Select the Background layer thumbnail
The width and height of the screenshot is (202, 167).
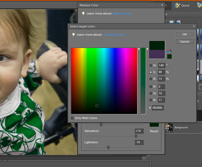[x=169, y=128]
